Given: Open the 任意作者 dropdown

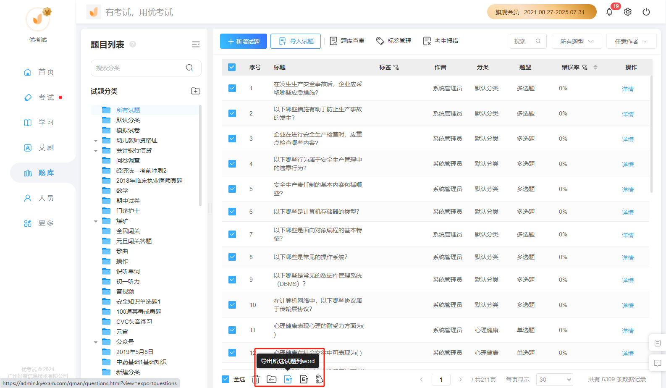Looking at the screenshot, I should pyautogui.click(x=631, y=41).
